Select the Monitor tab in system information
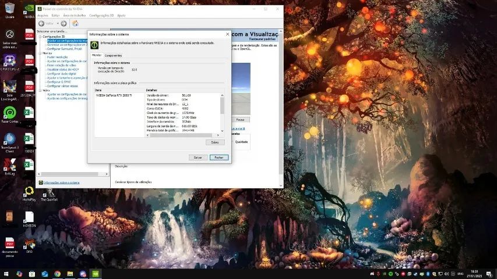 (x=96, y=55)
